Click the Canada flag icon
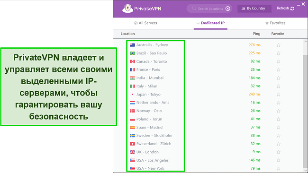The image size is (308, 173). [132, 61]
